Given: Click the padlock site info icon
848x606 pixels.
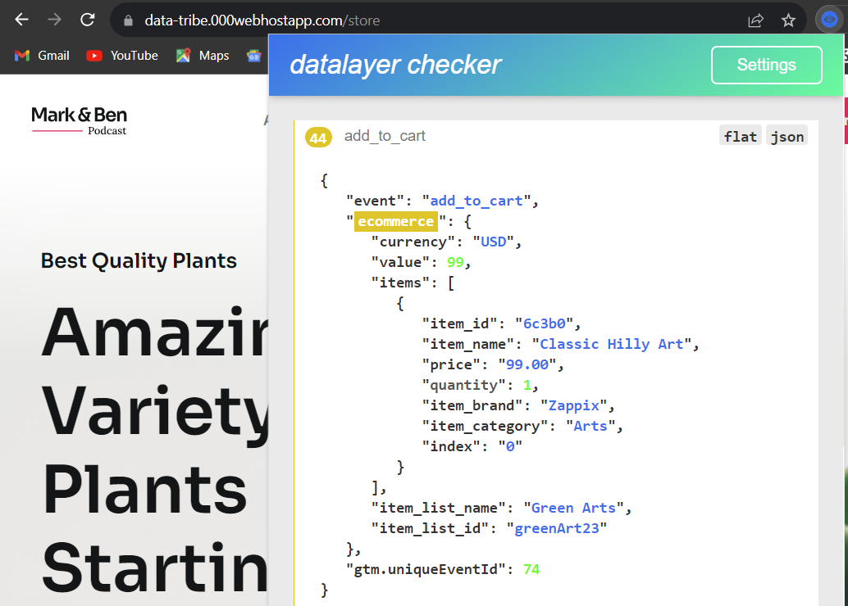Looking at the screenshot, I should [127, 20].
